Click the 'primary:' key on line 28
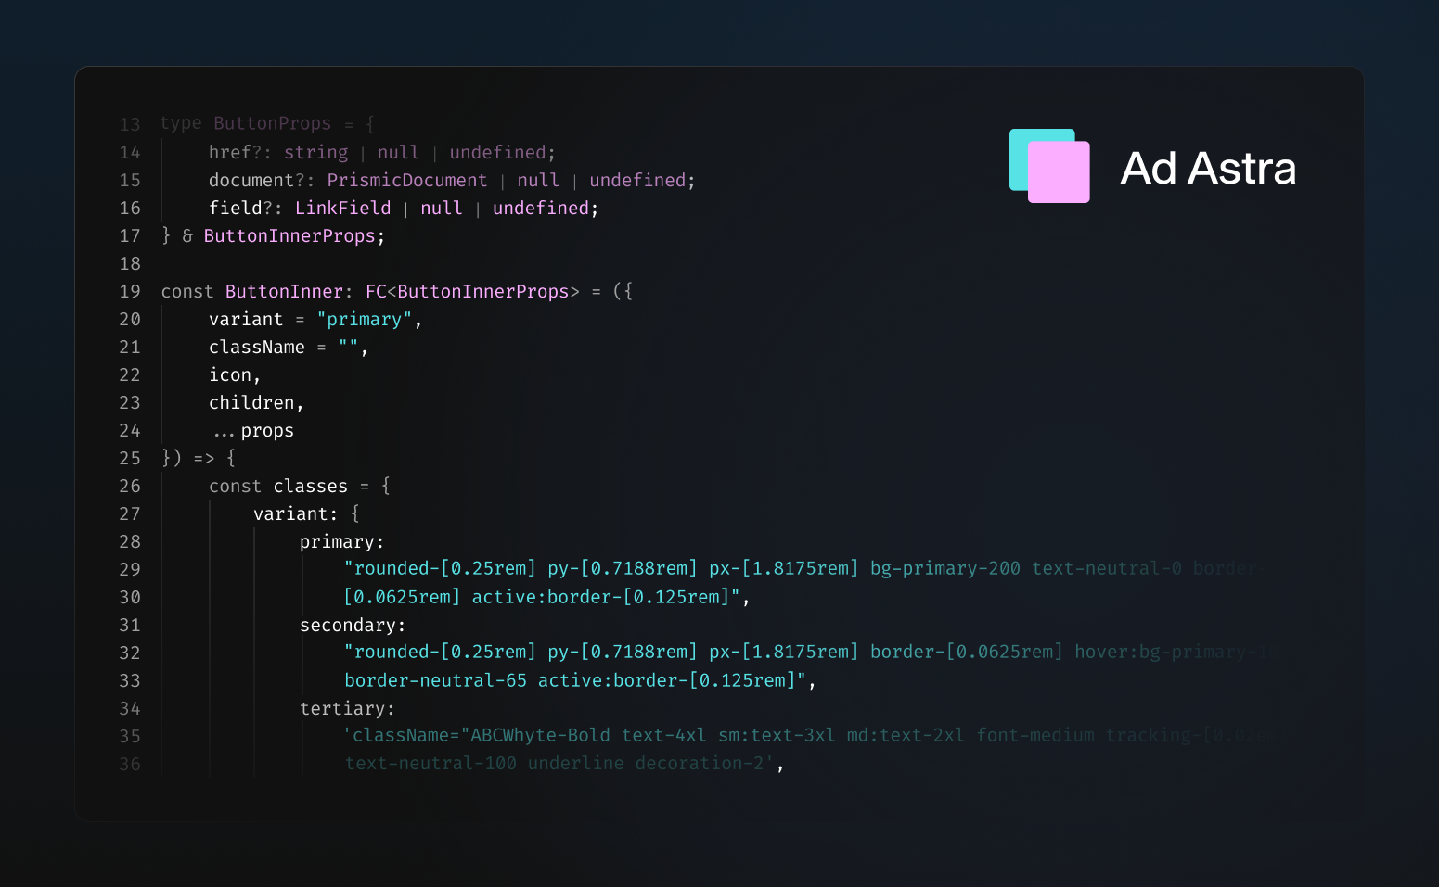This screenshot has height=887, width=1439. (341, 541)
